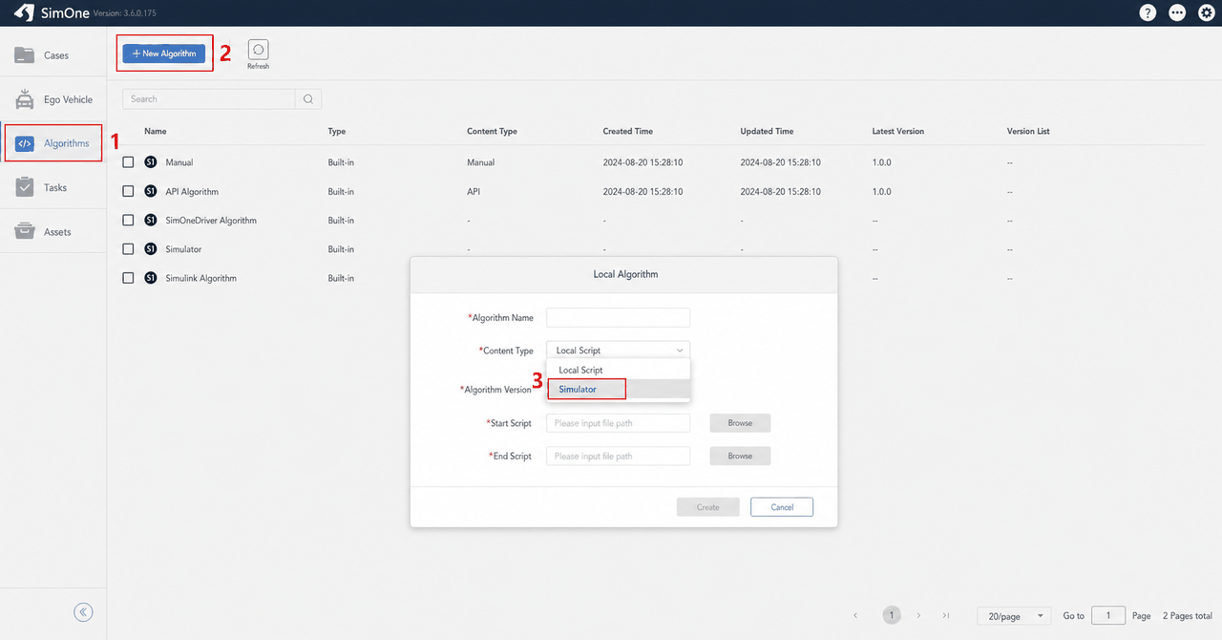The width and height of the screenshot is (1222, 640).
Task: Browse for the Start Script file
Action: [740, 423]
